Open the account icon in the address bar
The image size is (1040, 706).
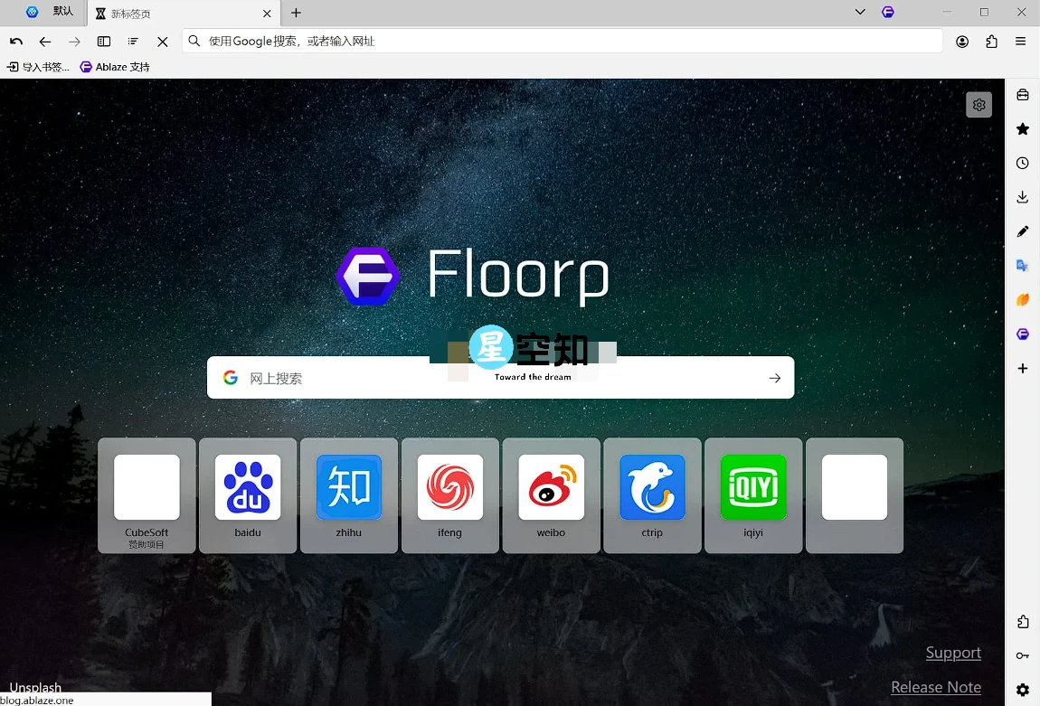point(962,41)
